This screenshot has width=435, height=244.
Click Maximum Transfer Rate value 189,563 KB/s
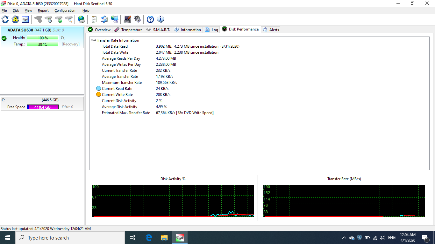tap(167, 83)
